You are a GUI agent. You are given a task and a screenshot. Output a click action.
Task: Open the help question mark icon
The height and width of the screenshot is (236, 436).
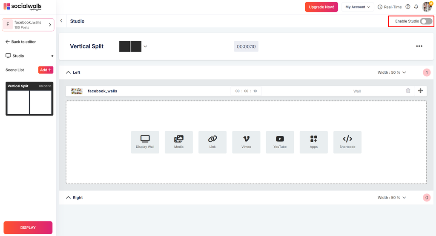(x=407, y=7)
